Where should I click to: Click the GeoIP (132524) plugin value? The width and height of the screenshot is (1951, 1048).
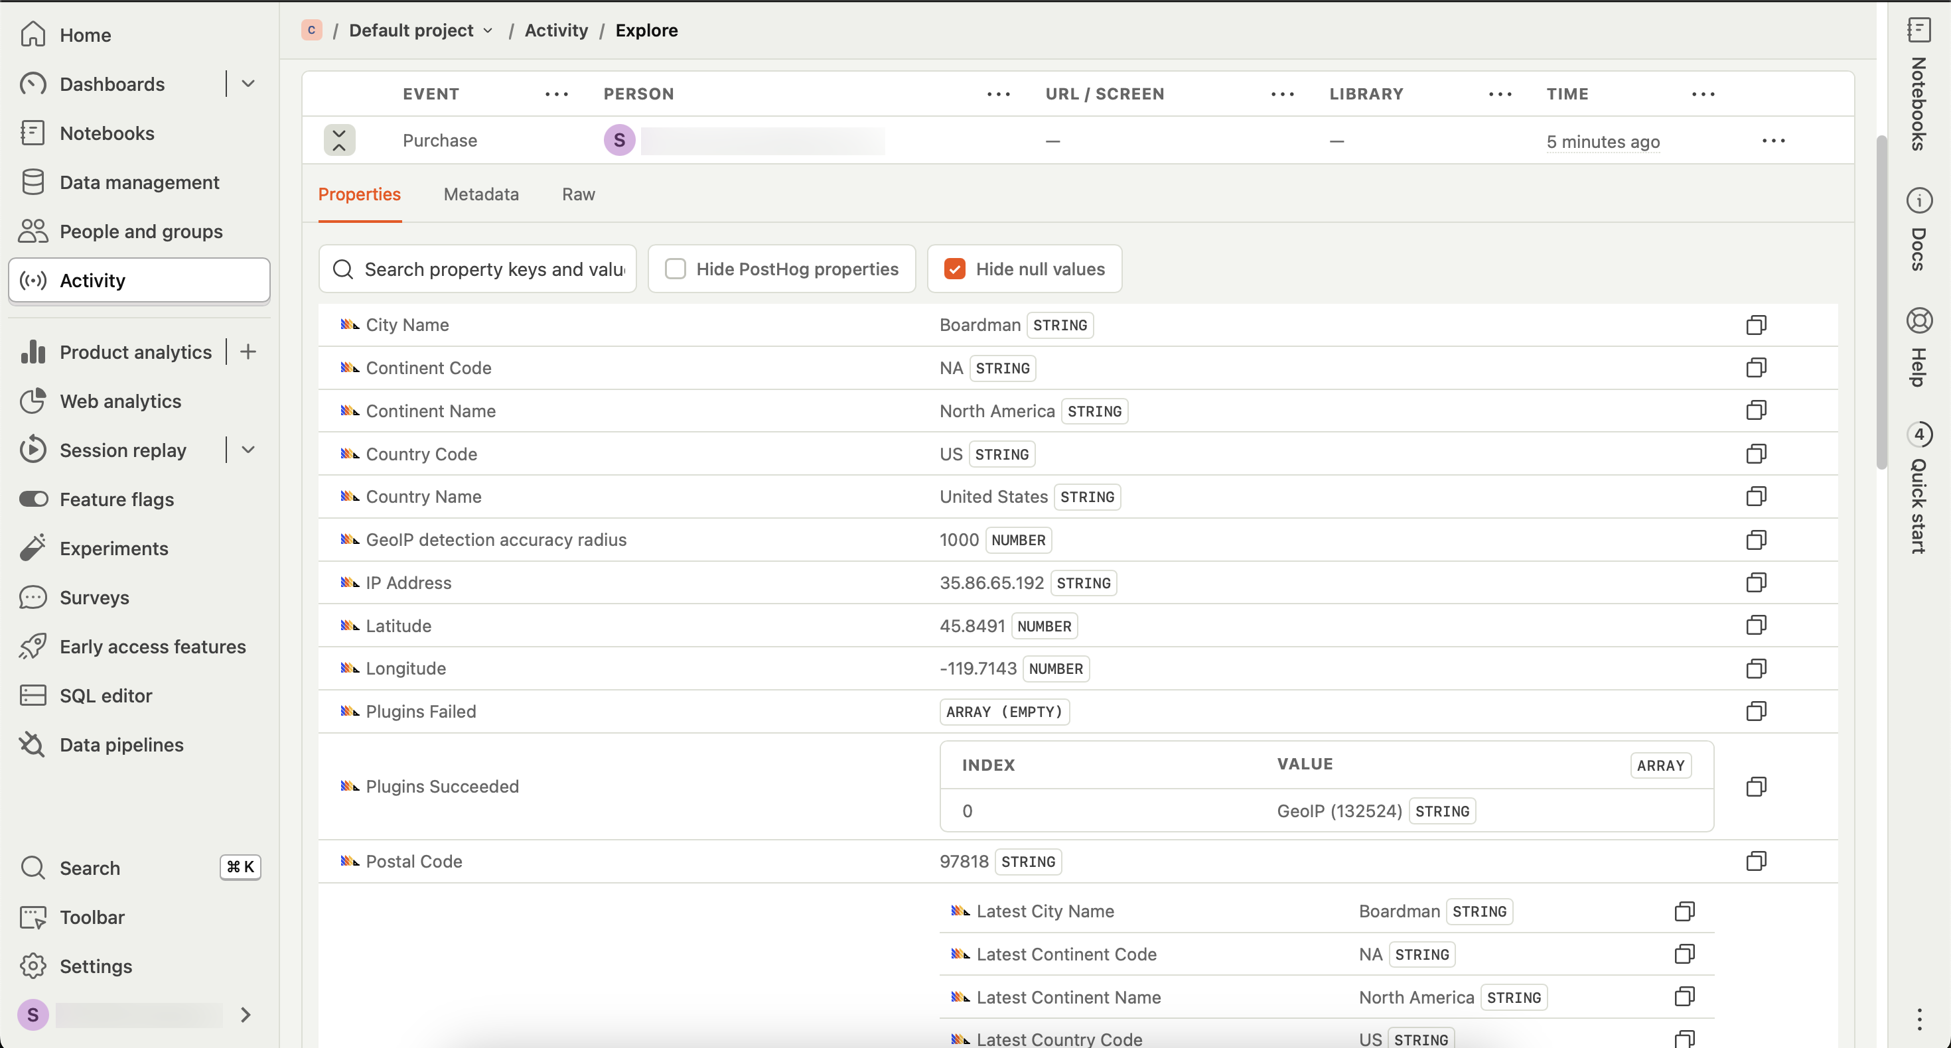[1339, 812]
